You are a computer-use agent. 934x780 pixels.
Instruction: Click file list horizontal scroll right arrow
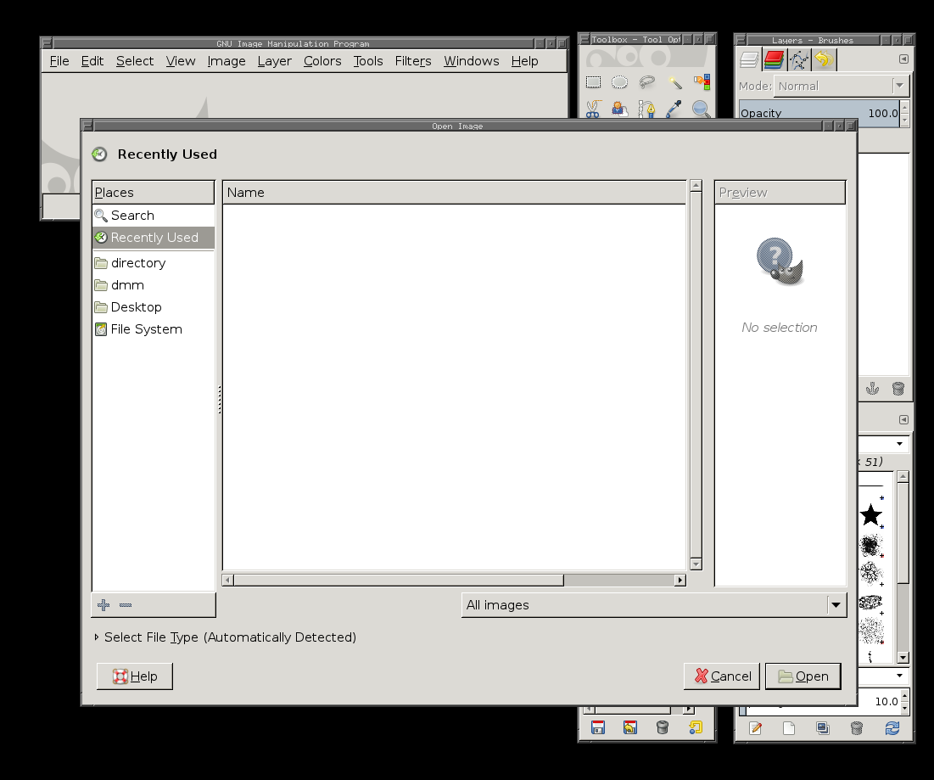pos(680,580)
